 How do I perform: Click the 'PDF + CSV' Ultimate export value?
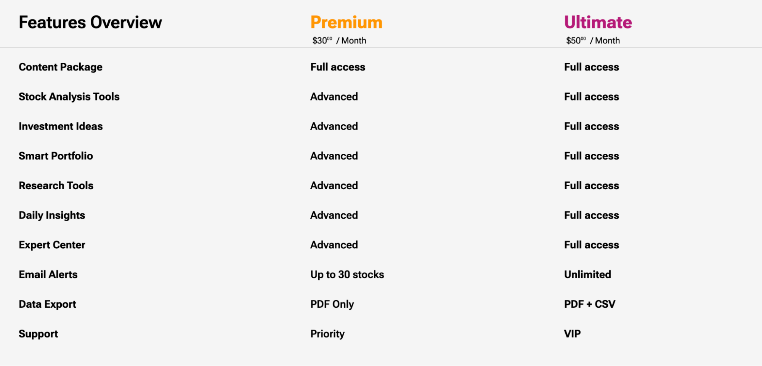(590, 304)
